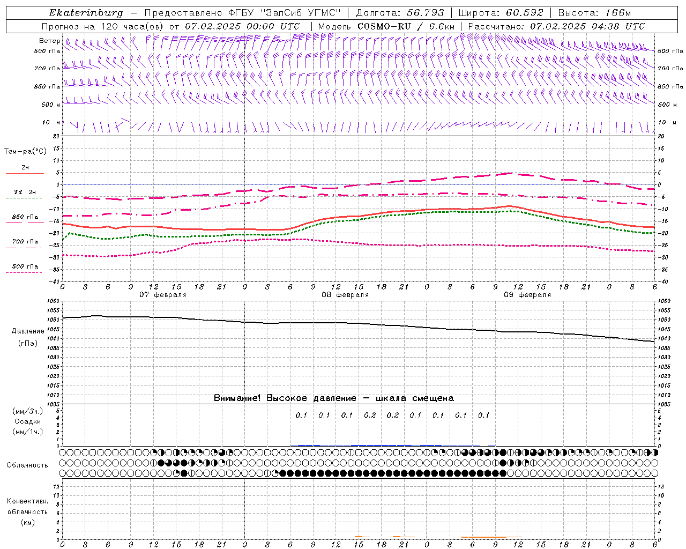The width and height of the screenshot is (686, 549).
Task: Click the 700 гПа temperature legend entry
Action: 25,242
